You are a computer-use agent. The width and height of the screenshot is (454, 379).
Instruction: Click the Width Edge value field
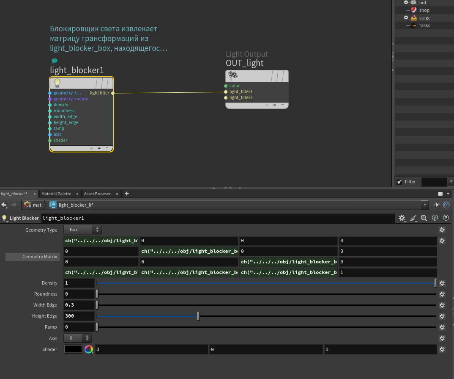pyautogui.click(x=79, y=305)
